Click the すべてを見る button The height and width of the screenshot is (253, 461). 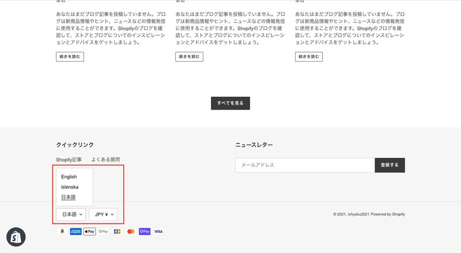[231, 103]
